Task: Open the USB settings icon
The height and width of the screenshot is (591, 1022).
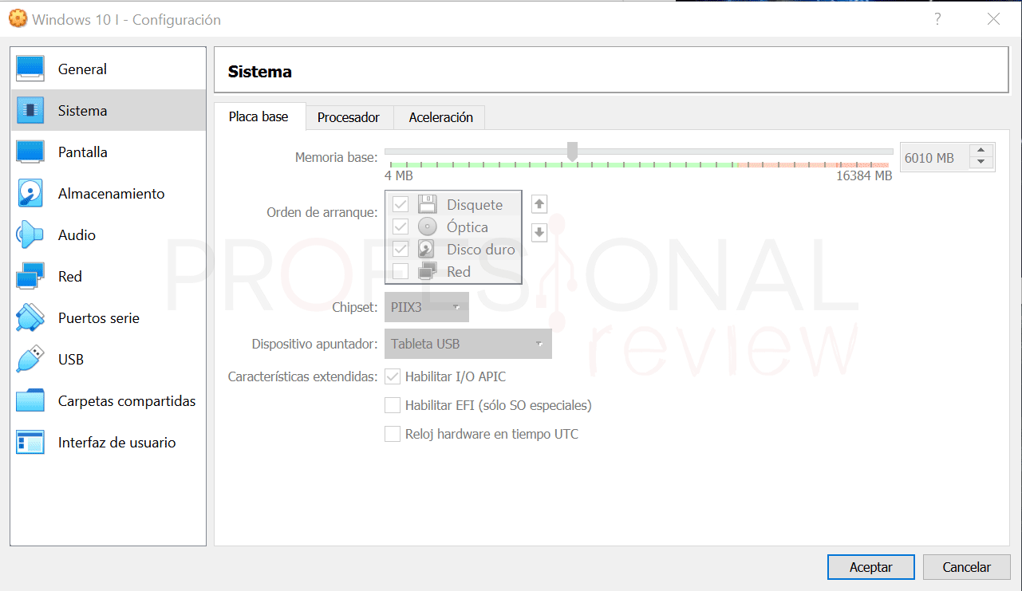Action: 30,360
